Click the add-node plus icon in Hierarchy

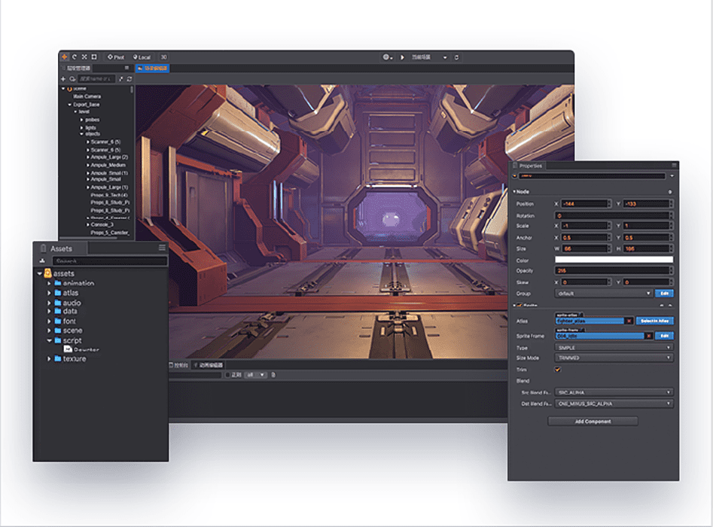tap(63, 79)
